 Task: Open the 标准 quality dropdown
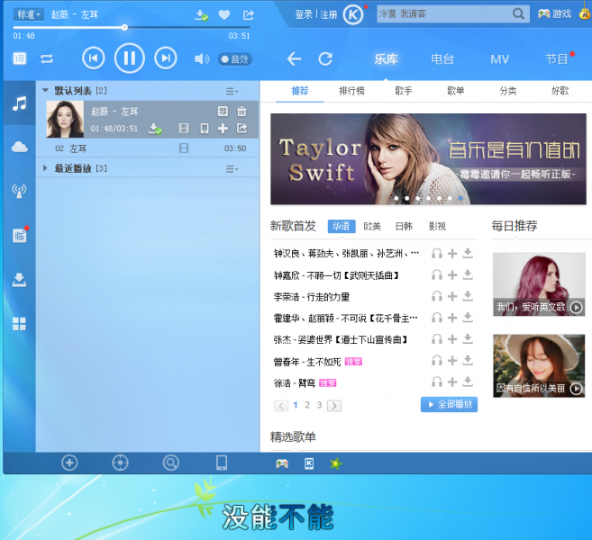(x=27, y=15)
